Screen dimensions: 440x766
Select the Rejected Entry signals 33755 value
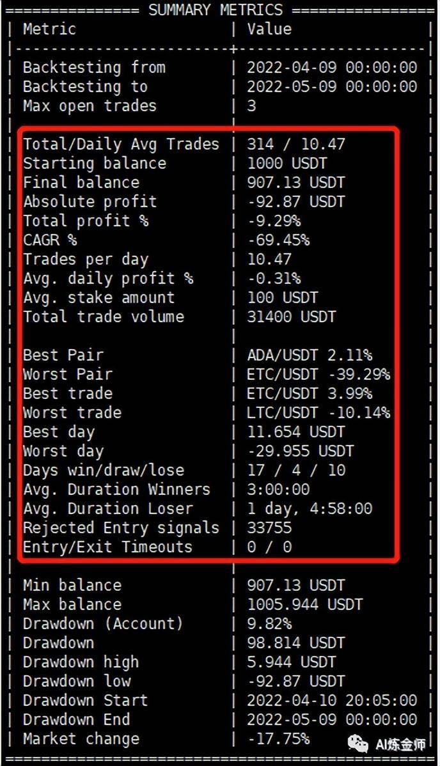(x=269, y=528)
